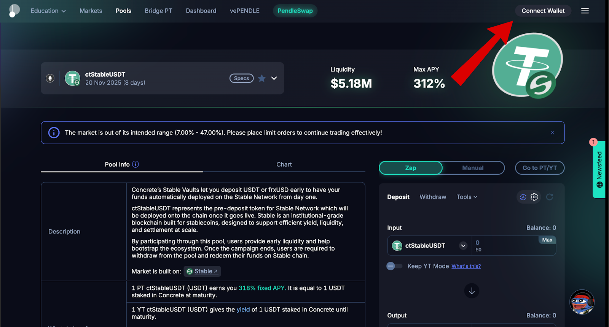
Task: Open the hamburger menu icon
Action: [x=585, y=11]
